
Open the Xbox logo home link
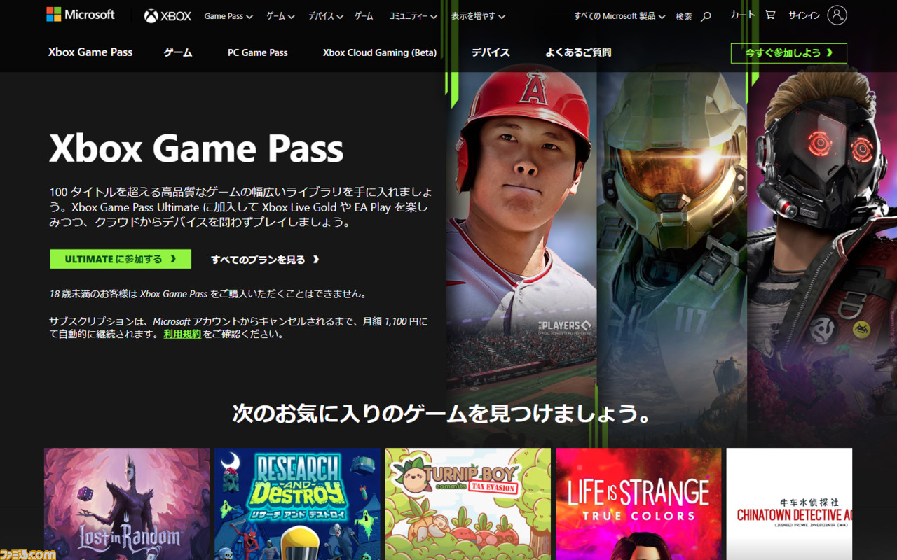(x=167, y=16)
